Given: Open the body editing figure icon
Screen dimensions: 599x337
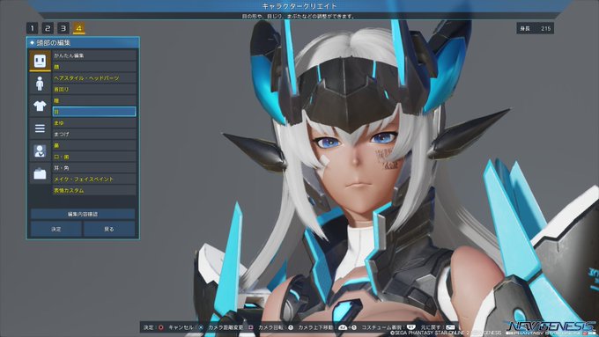Looking at the screenshot, I should tap(41, 84).
